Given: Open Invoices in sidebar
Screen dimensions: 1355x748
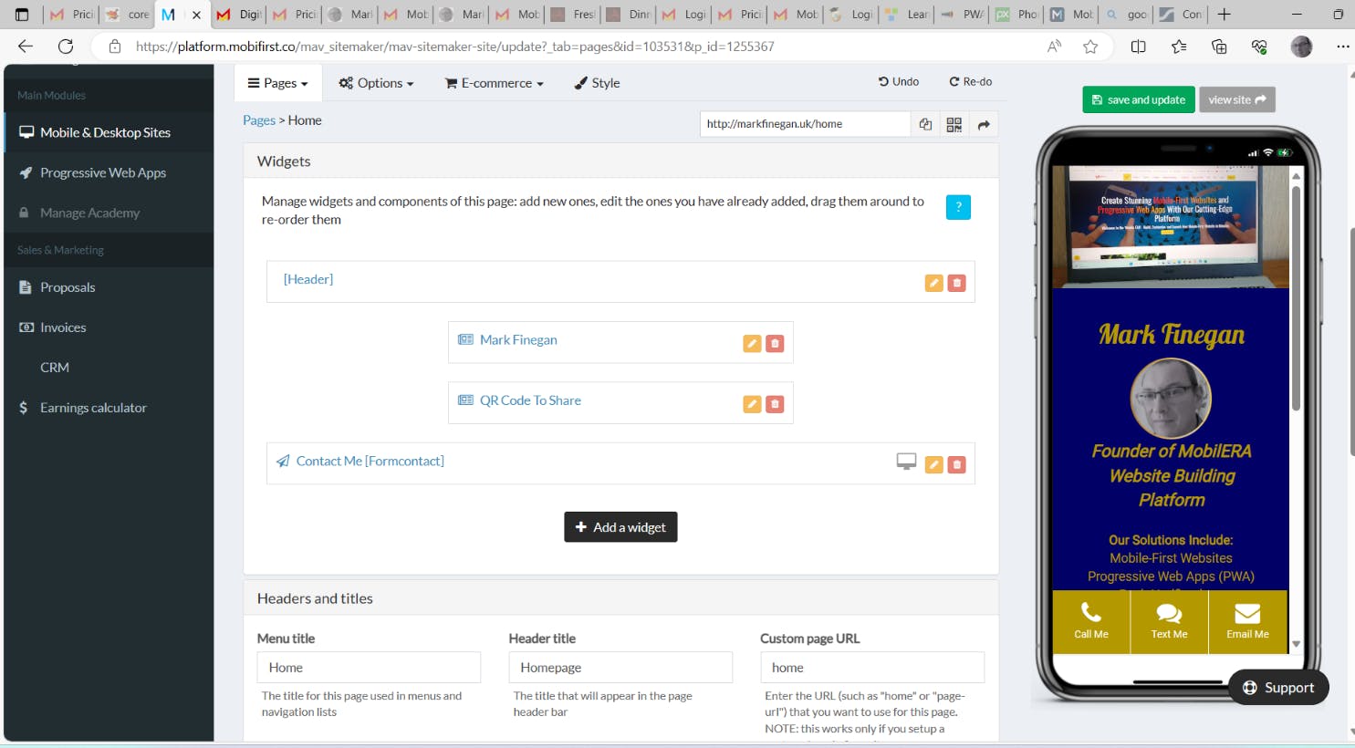Looking at the screenshot, I should 109,327.
